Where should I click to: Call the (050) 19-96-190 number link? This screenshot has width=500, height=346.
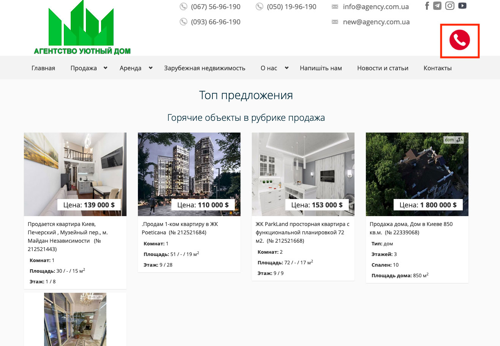[291, 7]
